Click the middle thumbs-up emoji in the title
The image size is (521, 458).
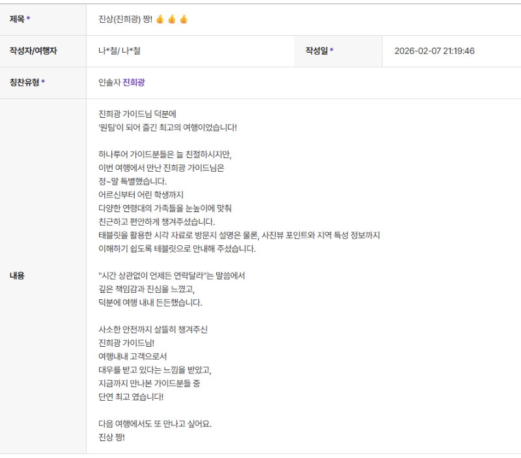tap(172, 20)
